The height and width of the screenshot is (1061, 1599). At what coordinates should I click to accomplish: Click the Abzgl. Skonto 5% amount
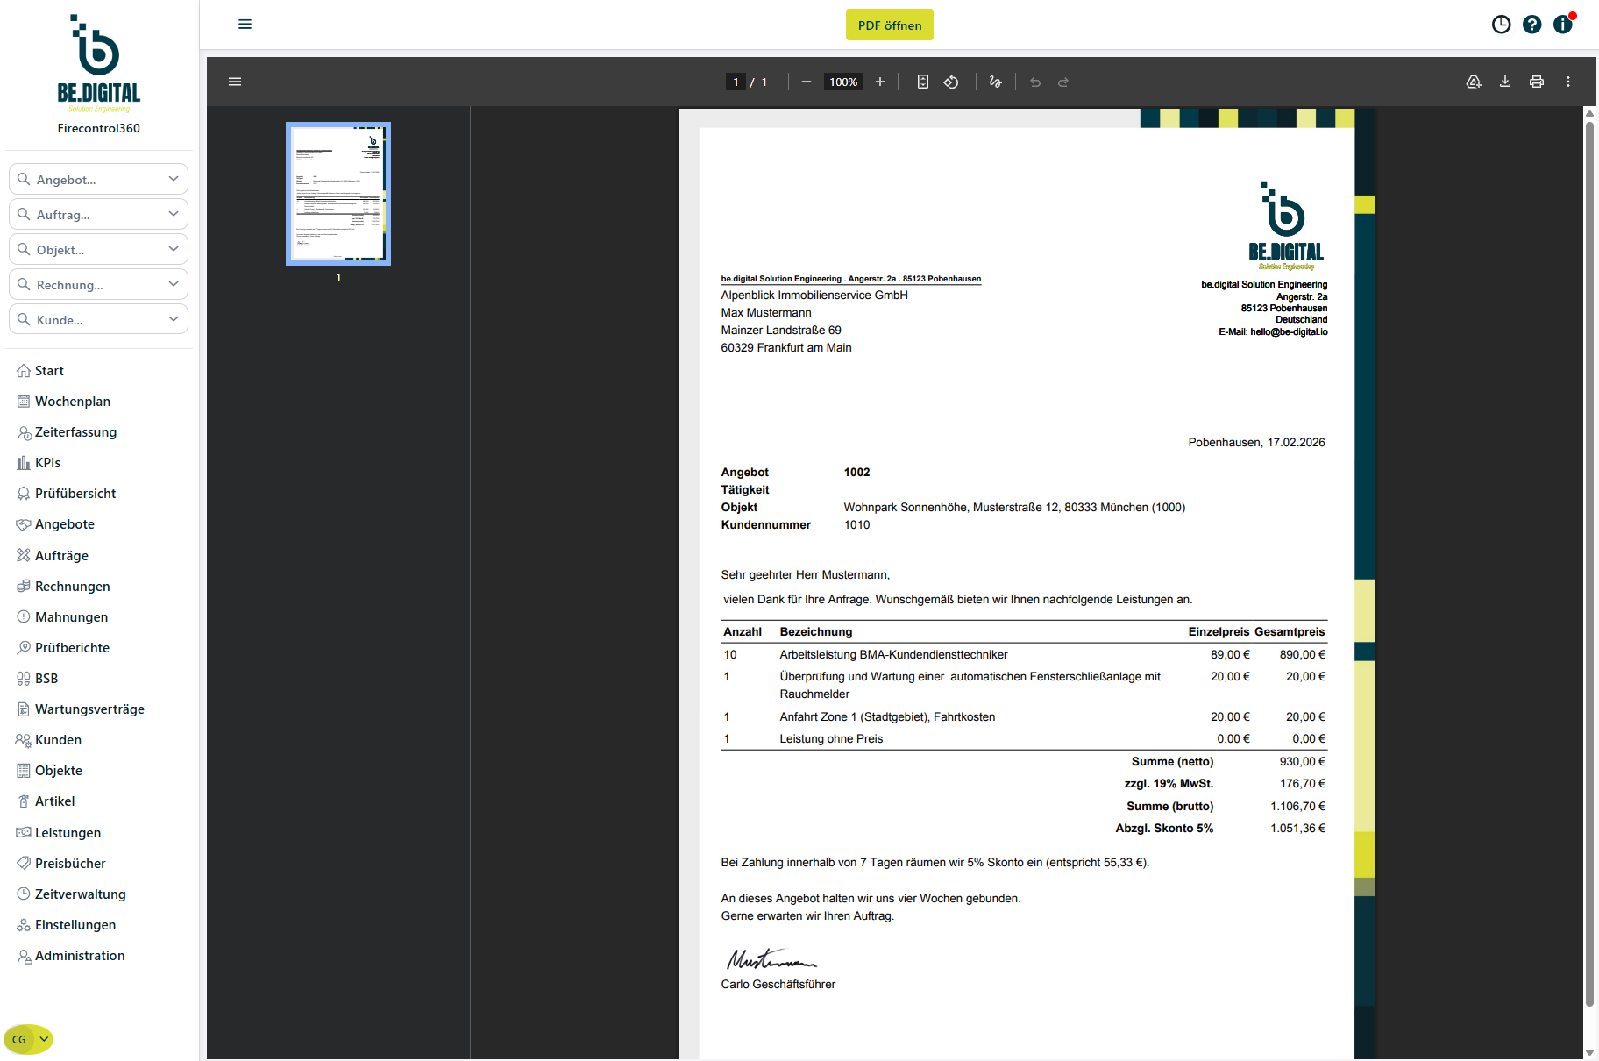(x=1297, y=828)
